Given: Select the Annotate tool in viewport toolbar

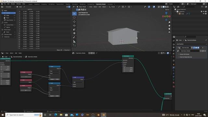Looking at the screenshot, I should point(74,38).
